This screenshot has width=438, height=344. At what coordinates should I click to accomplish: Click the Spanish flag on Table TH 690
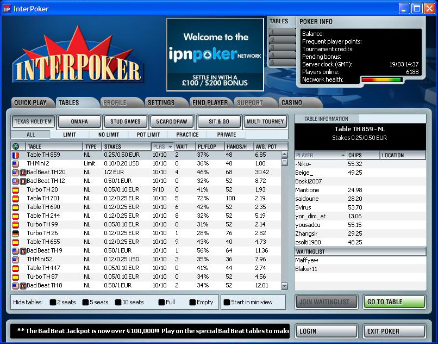click(x=15, y=207)
